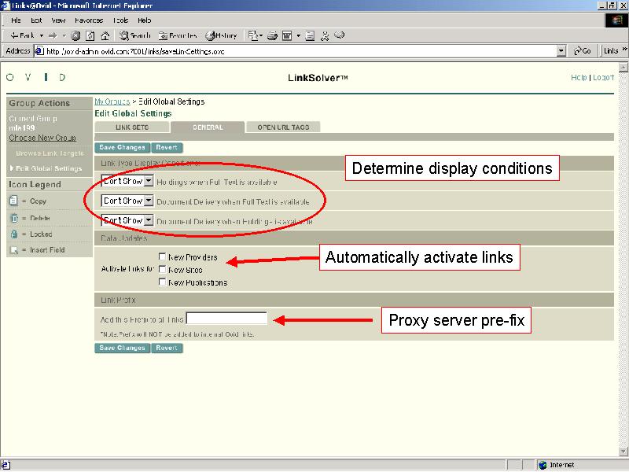The height and width of the screenshot is (472, 629).
Task: Click the Discuss toolbar icon
Action: click(310, 35)
